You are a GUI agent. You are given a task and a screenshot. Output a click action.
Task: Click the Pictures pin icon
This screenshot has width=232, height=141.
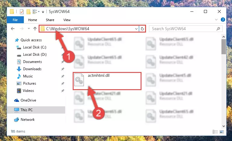tap(63, 83)
